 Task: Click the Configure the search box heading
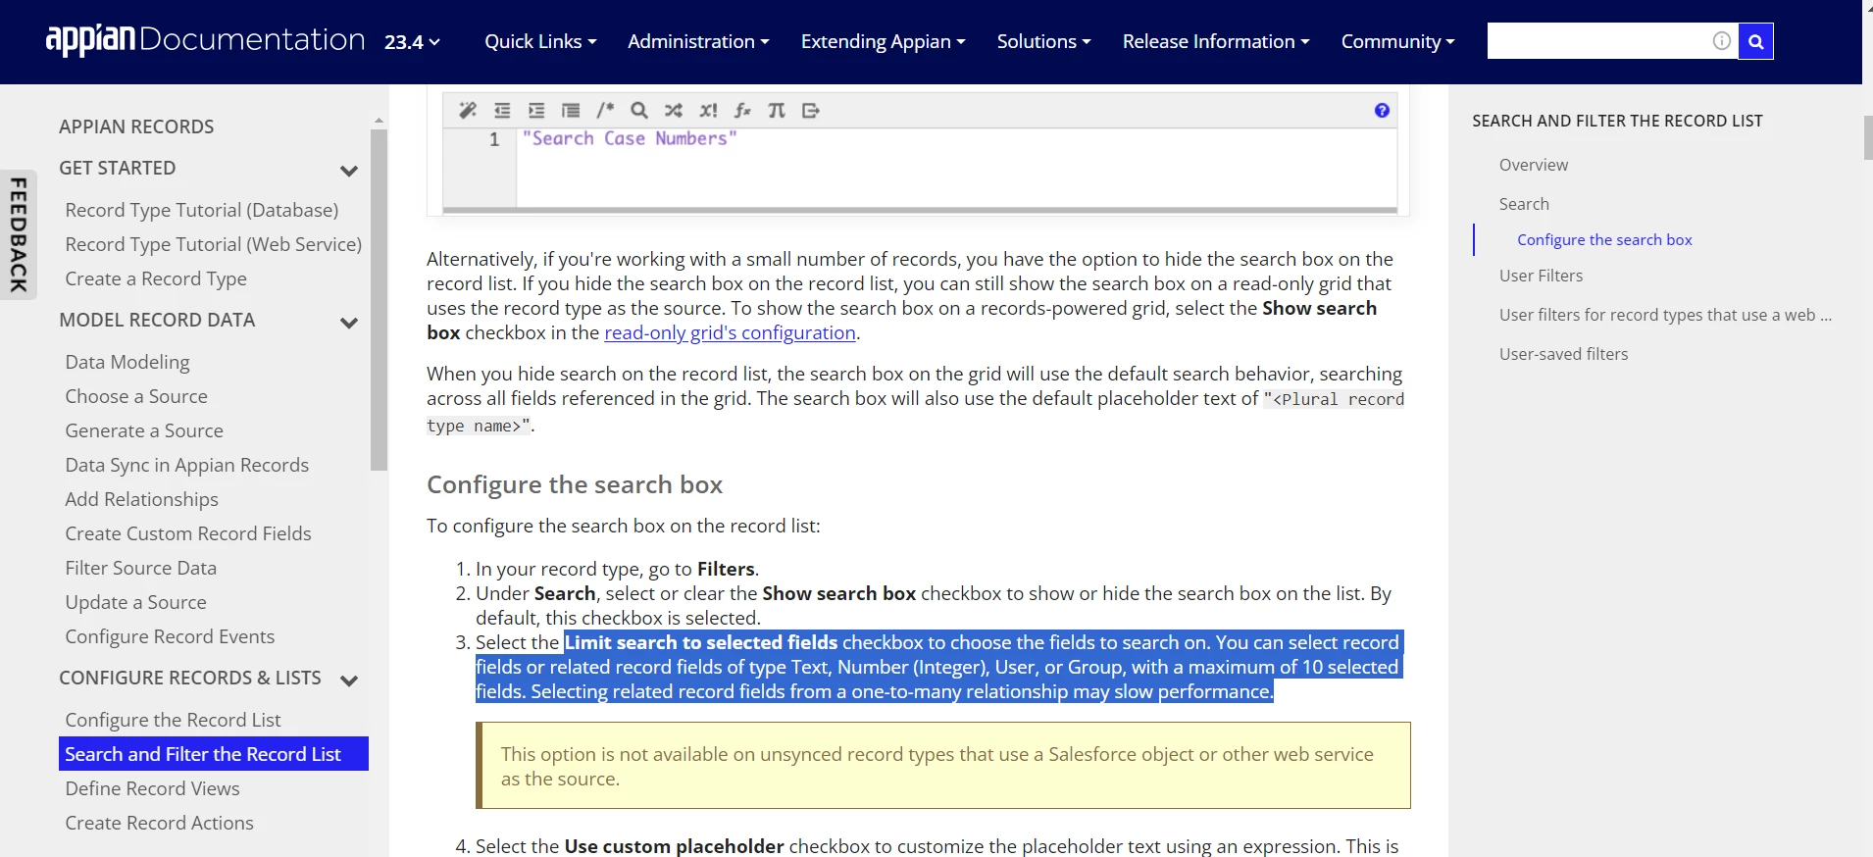point(575,484)
